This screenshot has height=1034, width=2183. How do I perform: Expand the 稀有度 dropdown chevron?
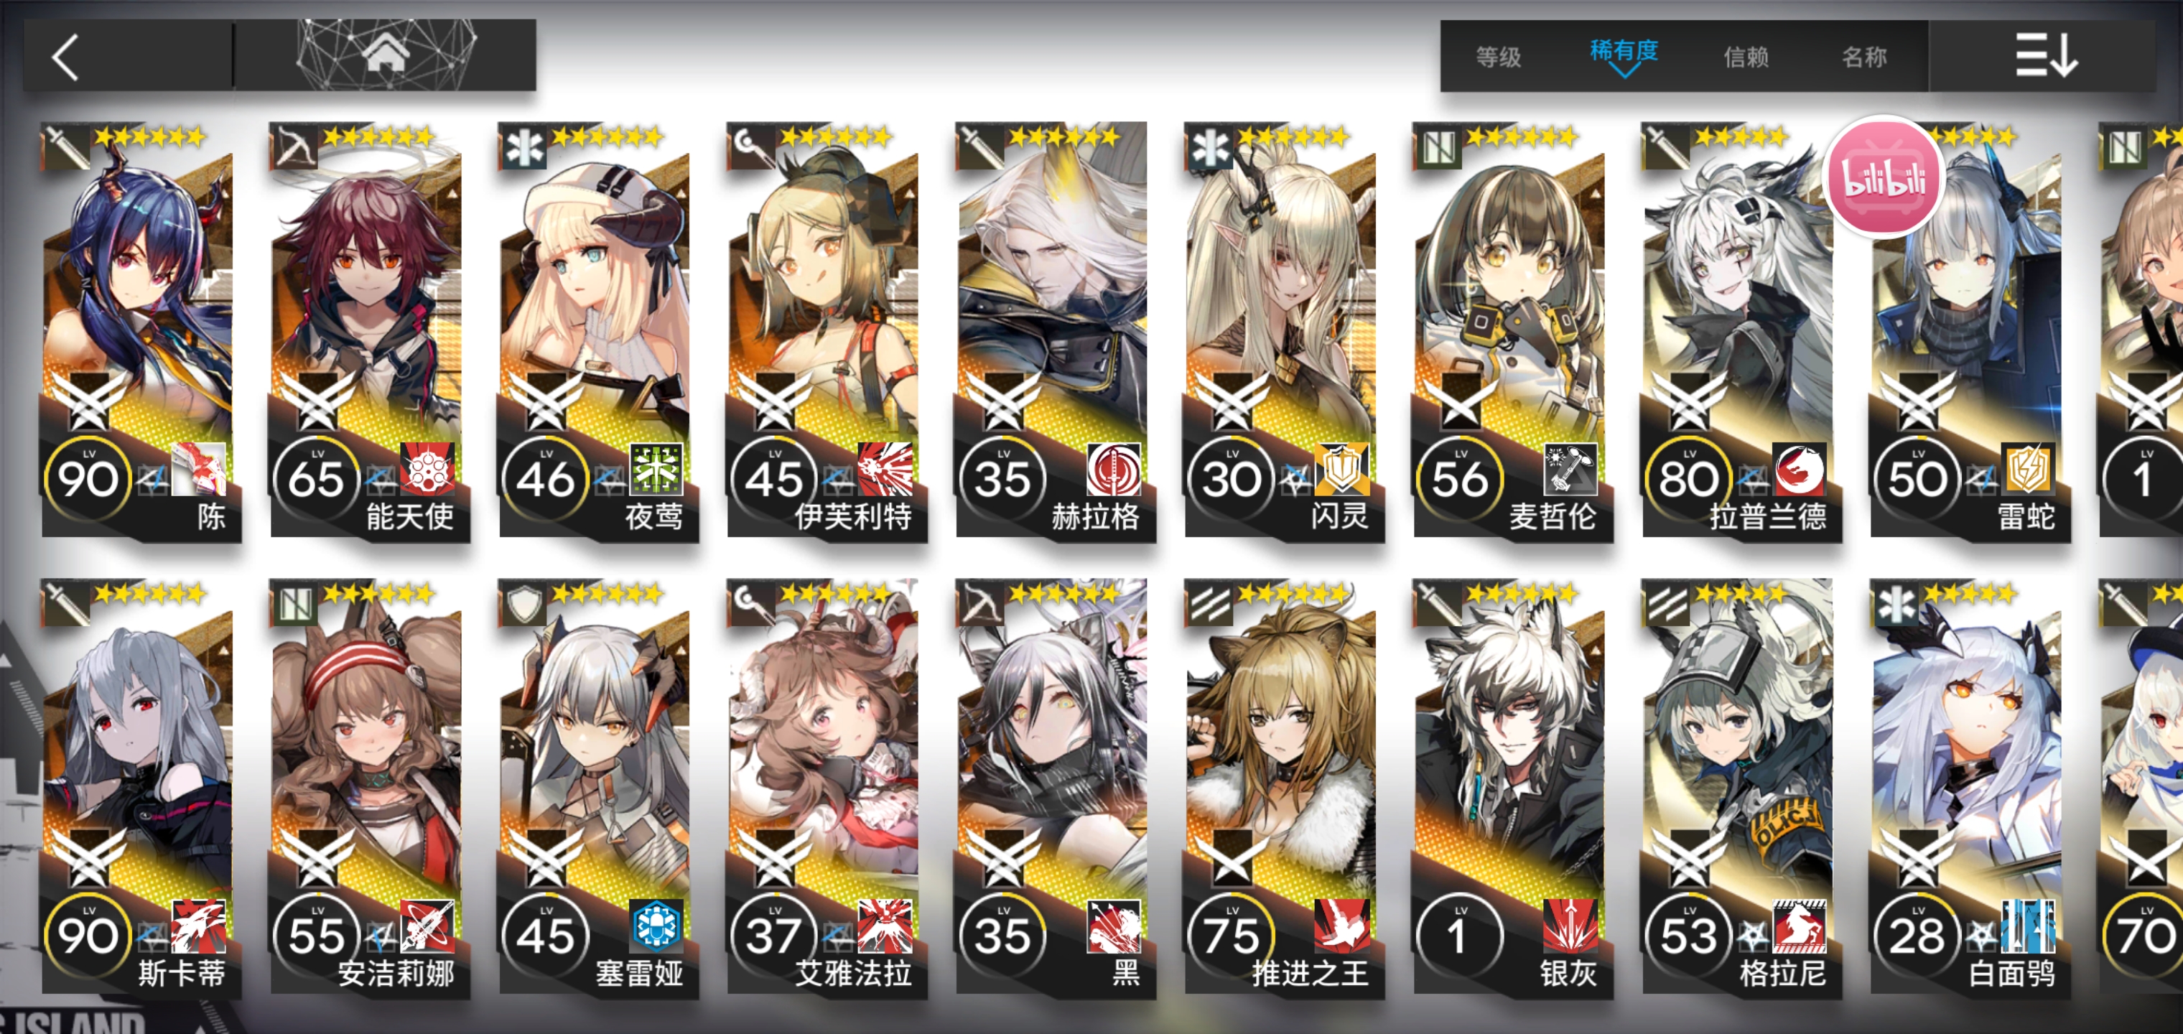pos(1624,71)
